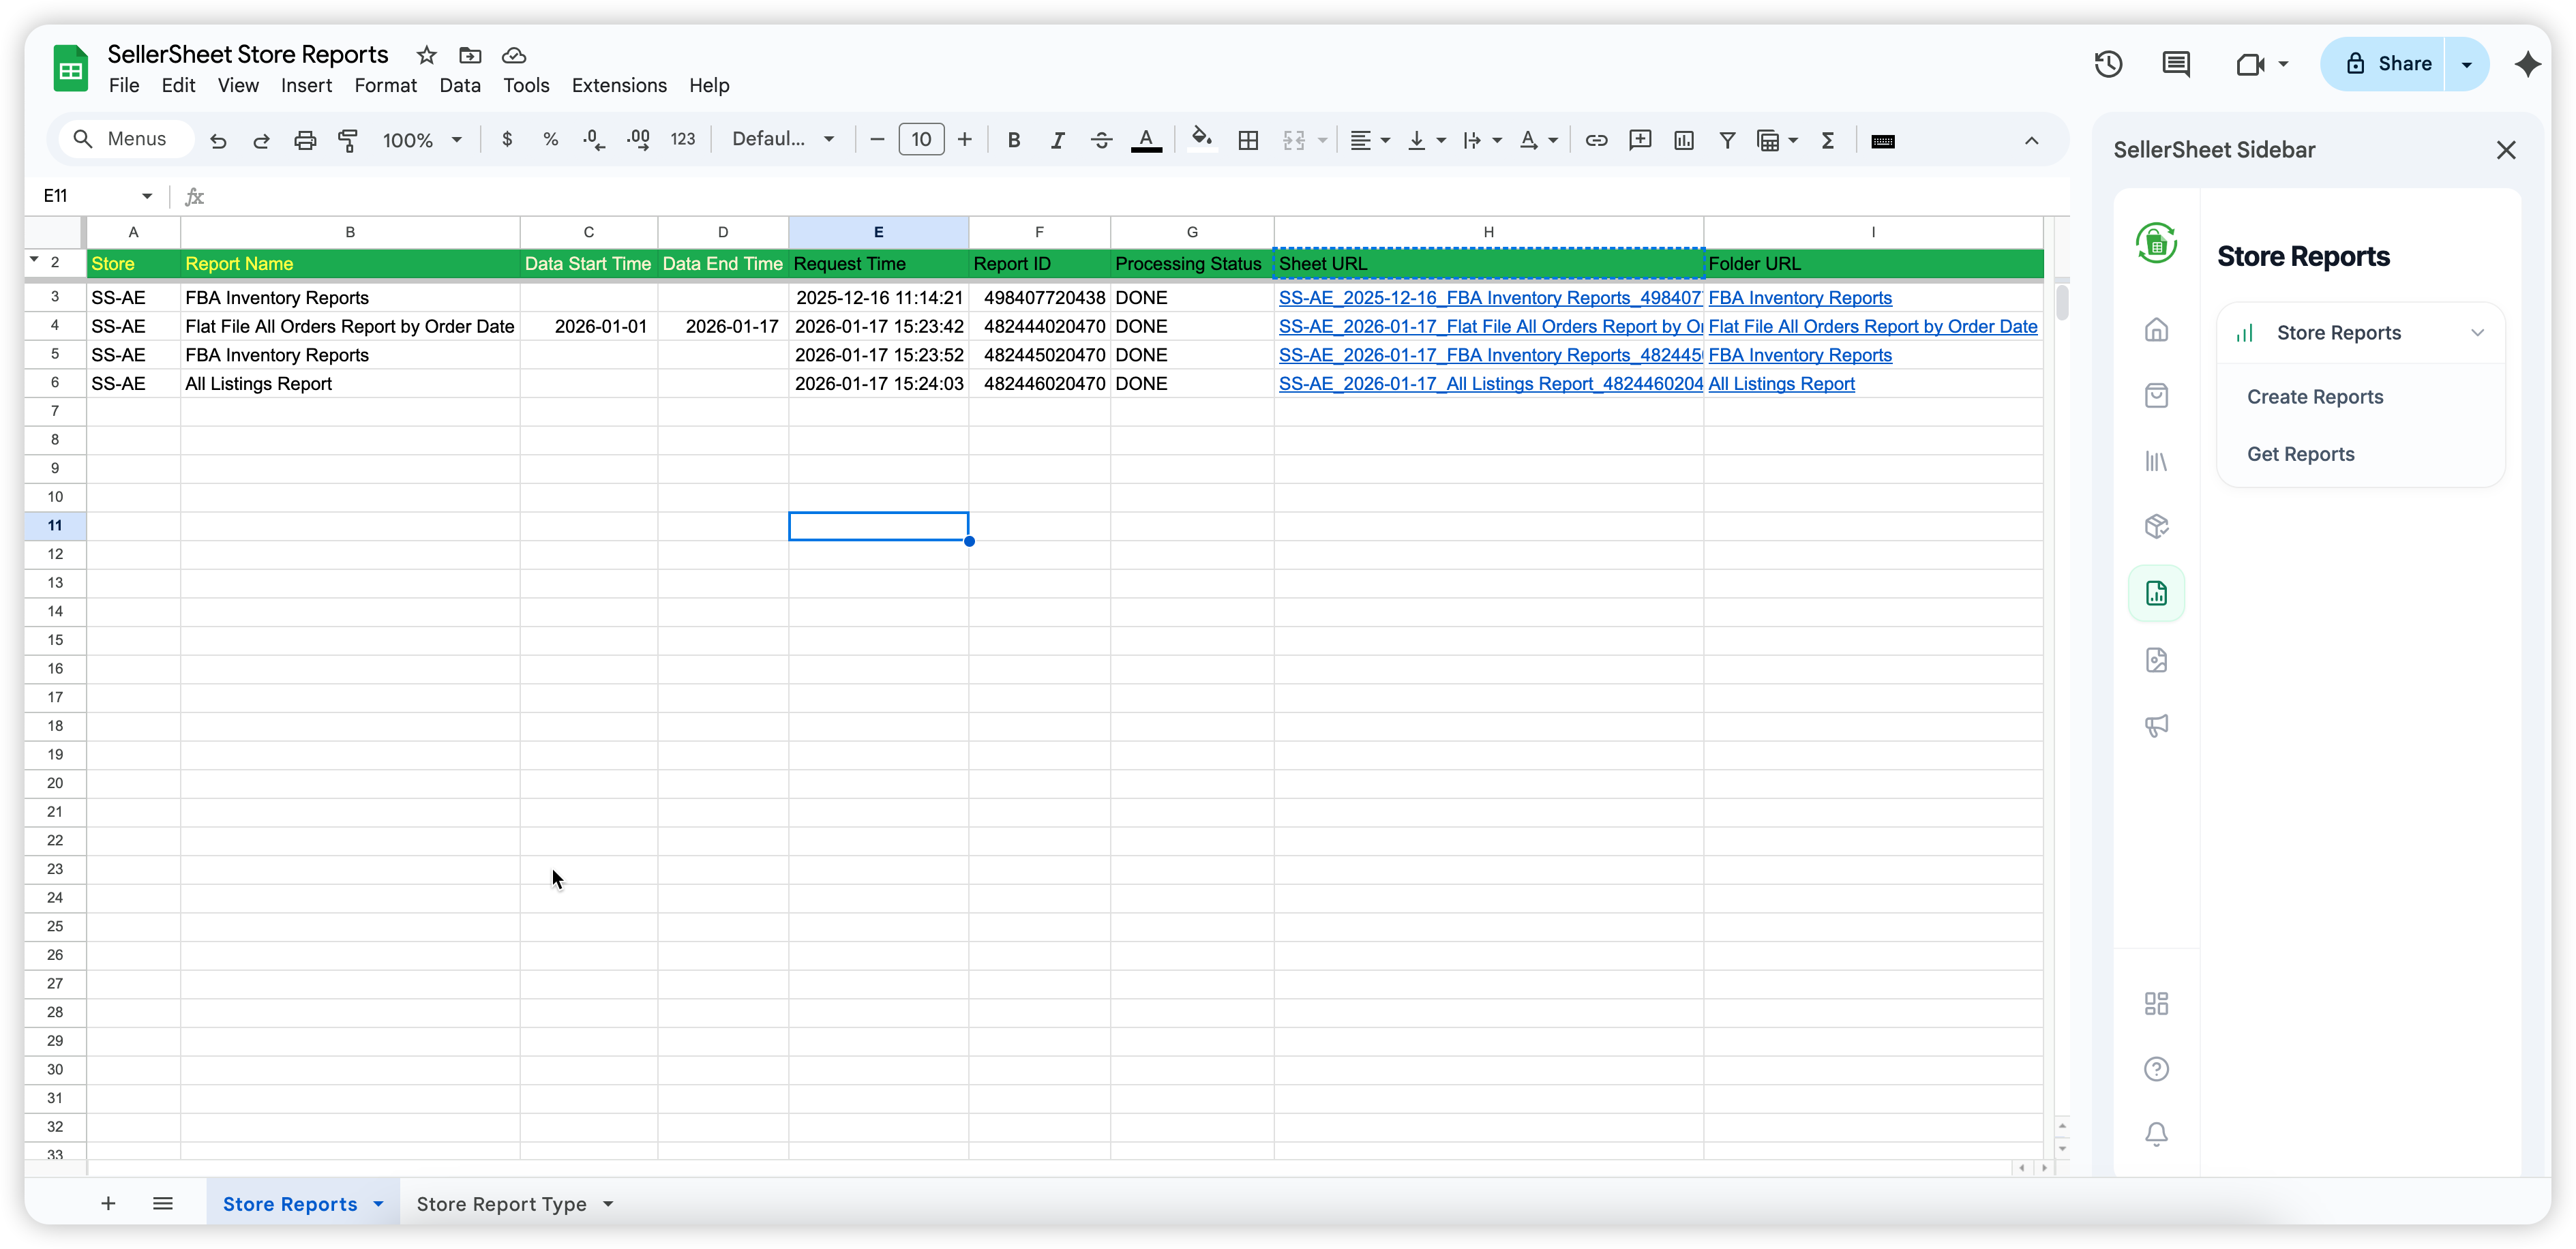Open the help question-mark icon in sidebar
2576x1249 pixels.
coord(2156,1069)
